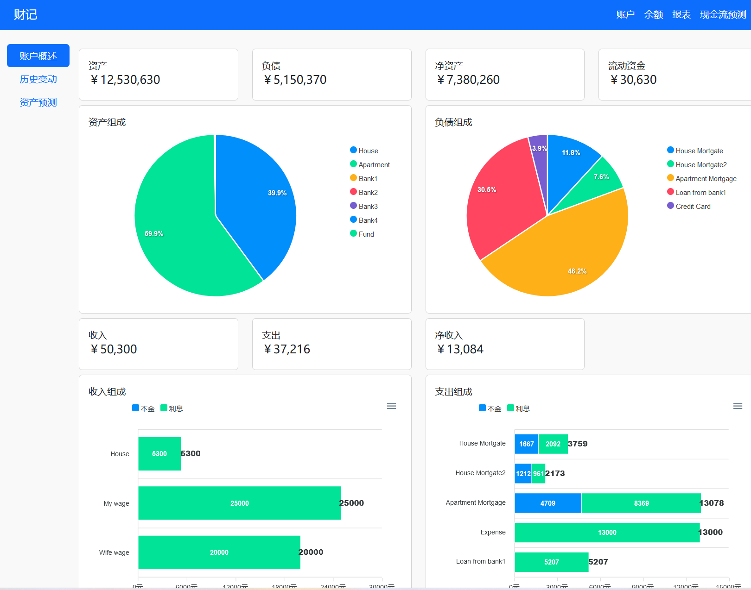This screenshot has width=751, height=590.
Task: Toggle 利息 legend in expense chart
Action: (518, 408)
